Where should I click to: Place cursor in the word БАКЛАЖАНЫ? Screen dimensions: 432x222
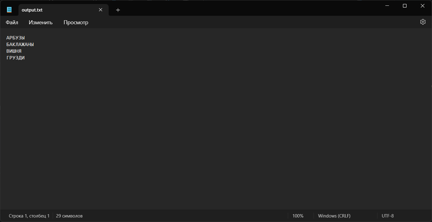pos(20,45)
